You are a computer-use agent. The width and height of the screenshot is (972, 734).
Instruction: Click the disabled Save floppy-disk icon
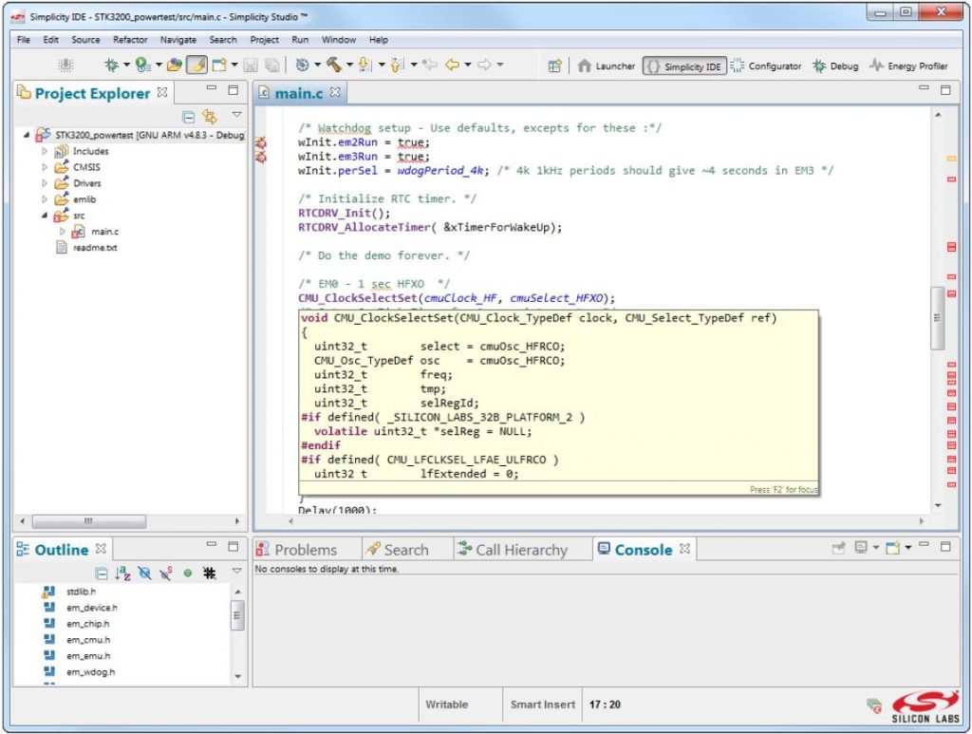tap(251, 66)
